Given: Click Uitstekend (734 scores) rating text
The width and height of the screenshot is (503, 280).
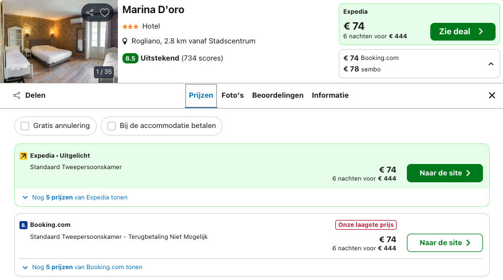Looking at the screenshot, I should click(x=182, y=58).
